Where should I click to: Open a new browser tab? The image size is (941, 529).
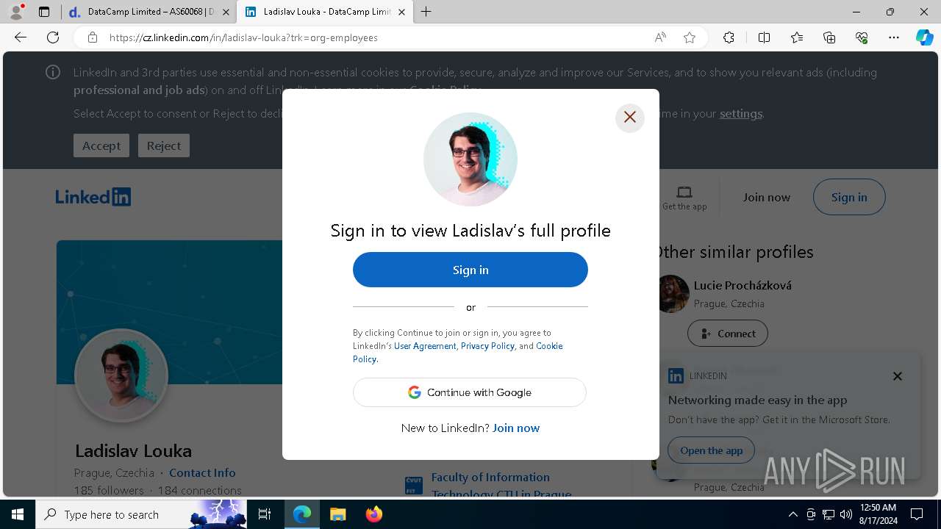pyautogui.click(x=426, y=12)
